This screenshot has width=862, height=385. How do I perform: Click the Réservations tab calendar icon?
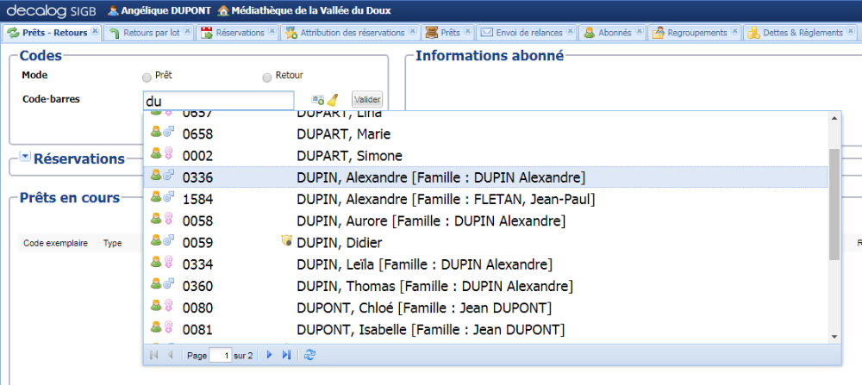click(x=207, y=33)
